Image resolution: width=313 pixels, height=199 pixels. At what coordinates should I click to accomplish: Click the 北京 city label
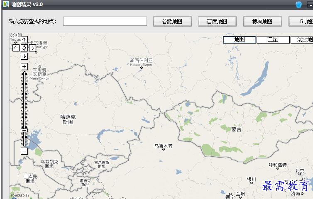tap(300, 171)
